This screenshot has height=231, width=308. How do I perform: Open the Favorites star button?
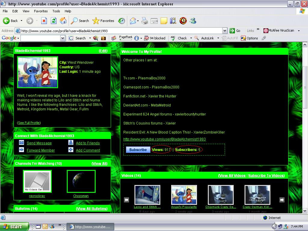point(103,21)
